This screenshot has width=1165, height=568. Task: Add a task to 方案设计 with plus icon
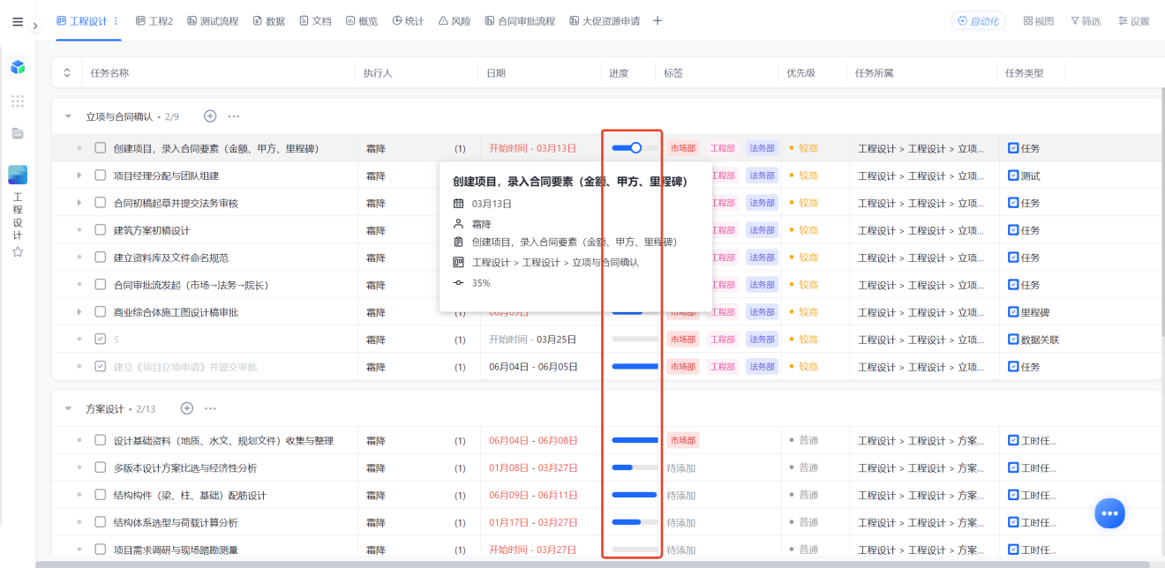187,407
